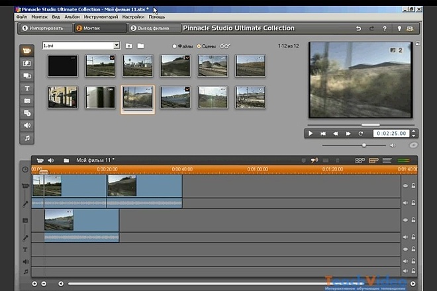The image size is (437, 291).
Task: Click the Undo arrow in header
Action: (x=358, y=28)
